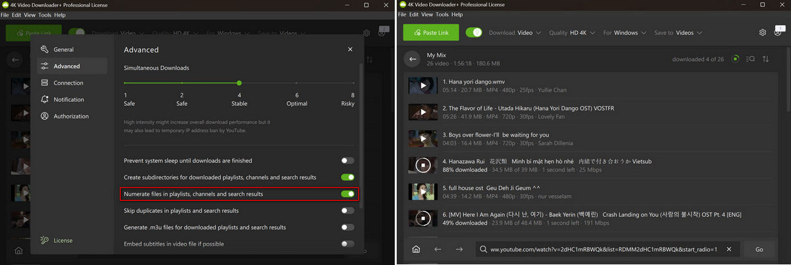Click settings dialog vertical scrollbar
The height and width of the screenshot is (265, 791).
pos(361,135)
